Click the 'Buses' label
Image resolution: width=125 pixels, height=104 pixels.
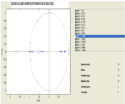click(83, 70)
